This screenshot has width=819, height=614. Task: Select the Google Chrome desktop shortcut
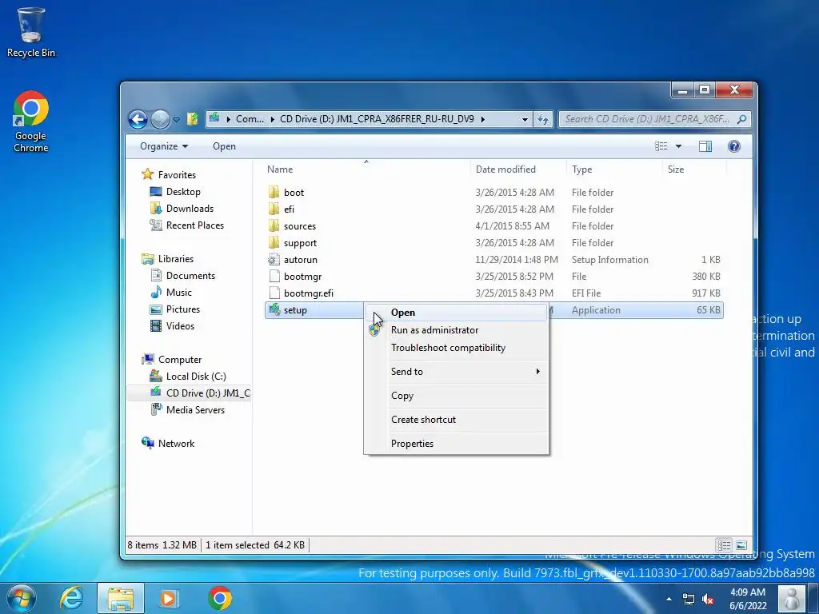point(31,122)
